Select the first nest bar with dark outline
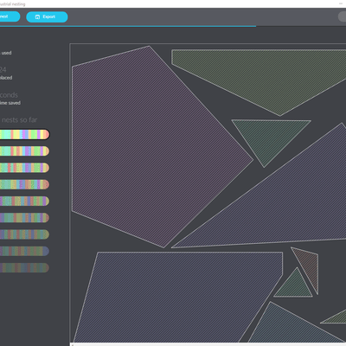Screen dimensions: 346x346 click(24, 134)
